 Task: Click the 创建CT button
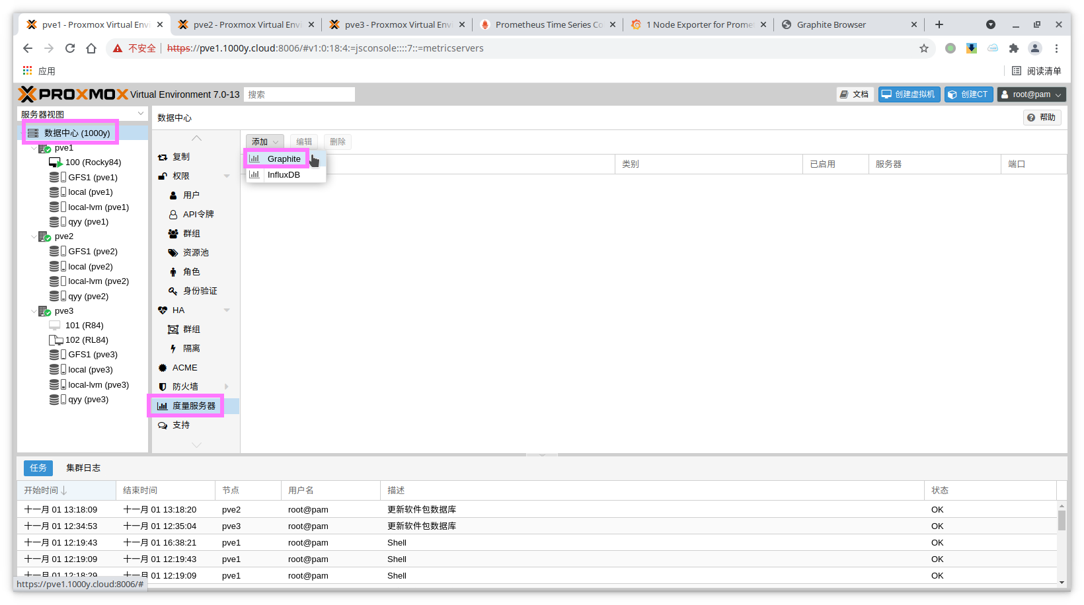[x=968, y=94]
